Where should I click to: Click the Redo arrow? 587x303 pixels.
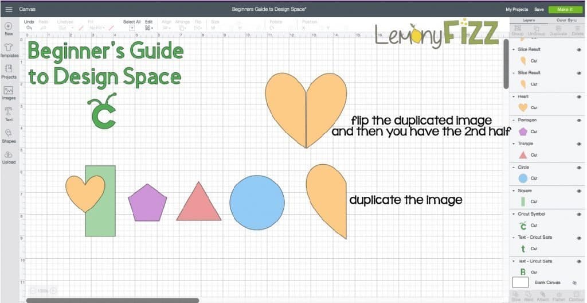(43, 28)
